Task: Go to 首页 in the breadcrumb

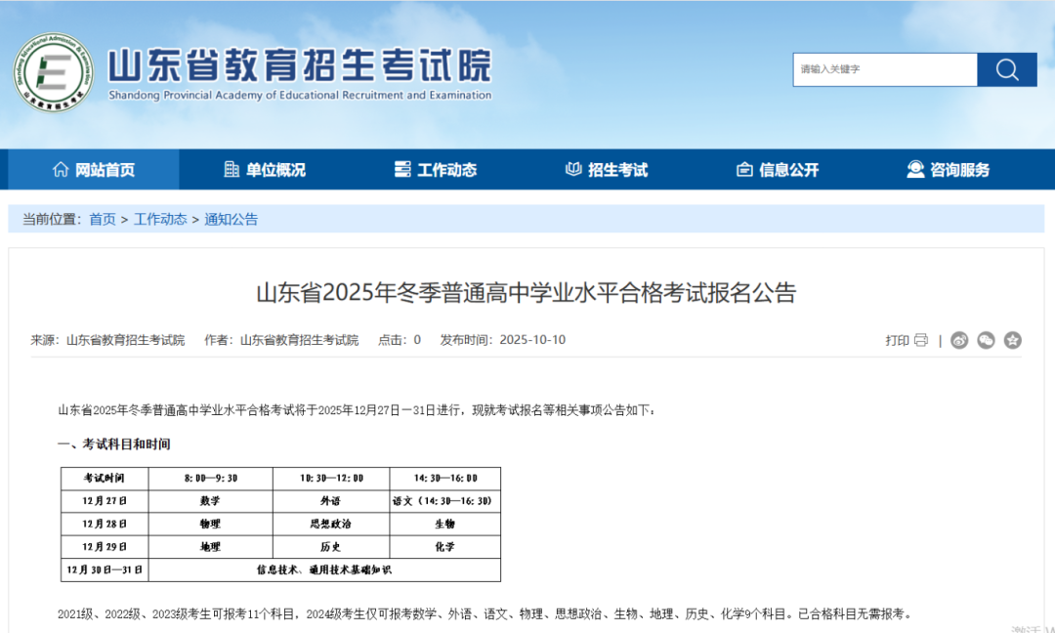Action: [102, 219]
